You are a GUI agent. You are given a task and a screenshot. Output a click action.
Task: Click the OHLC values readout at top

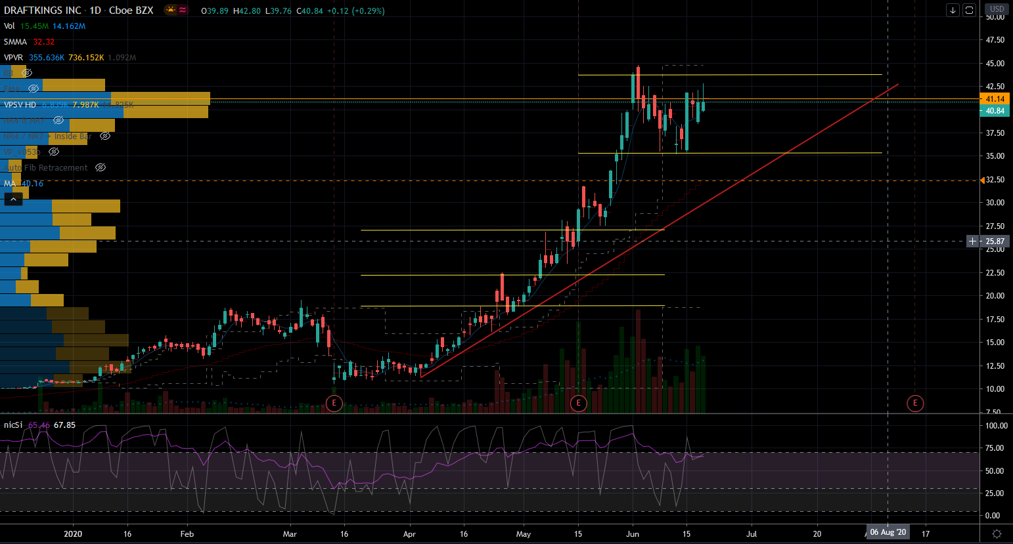(x=293, y=10)
